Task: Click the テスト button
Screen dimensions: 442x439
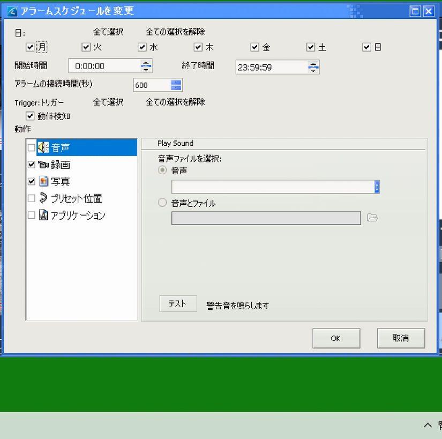Action: tap(178, 304)
